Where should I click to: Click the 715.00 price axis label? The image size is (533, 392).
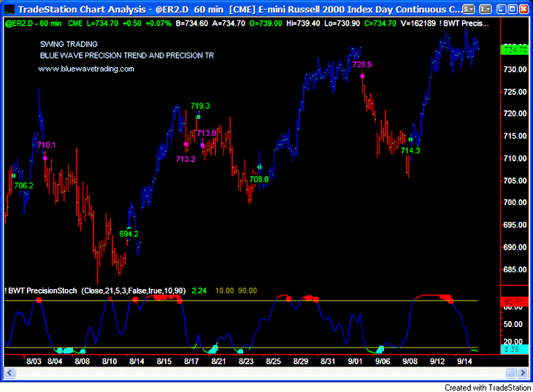(x=515, y=136)
